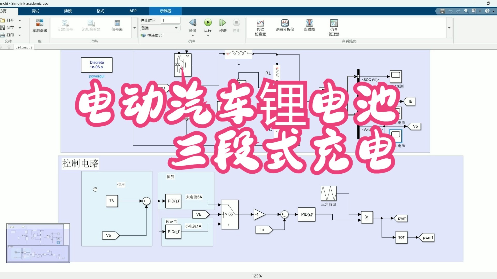
Task: Click the 运行 (Run) button
Action: (208, 22)
